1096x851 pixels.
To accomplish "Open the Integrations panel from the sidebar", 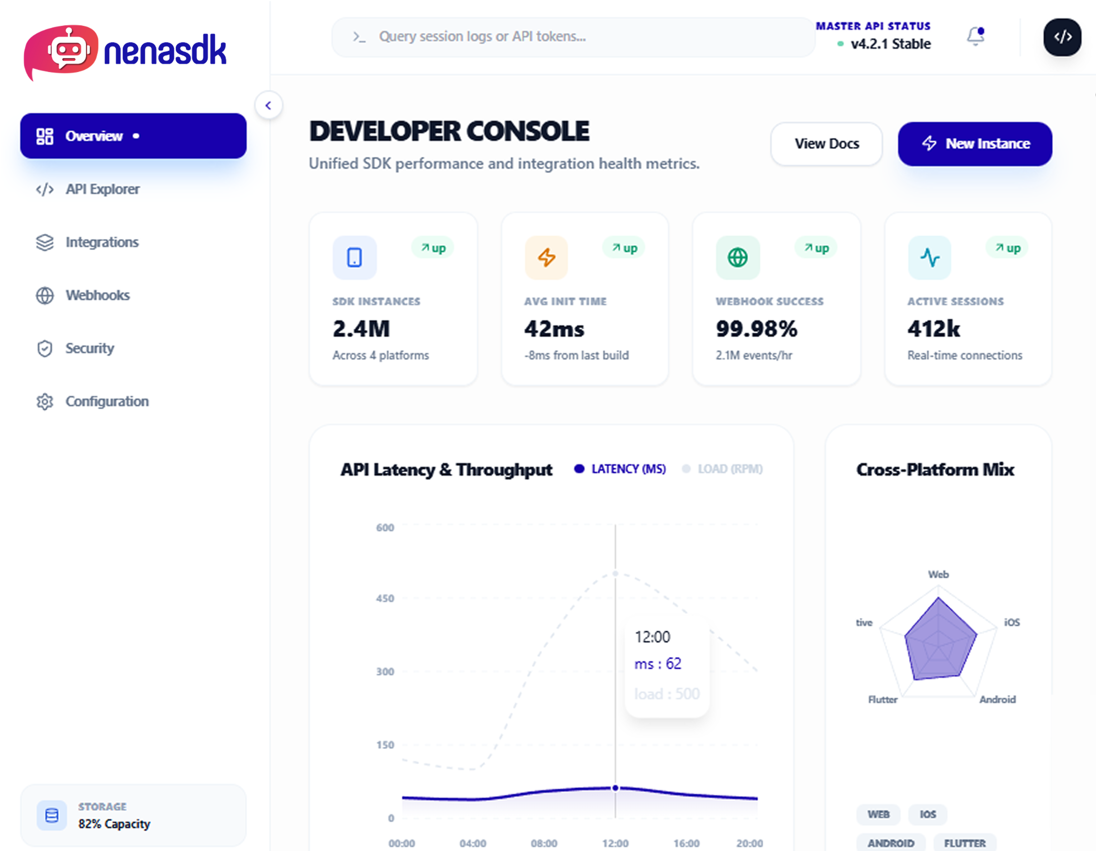I will pos(102,242).
